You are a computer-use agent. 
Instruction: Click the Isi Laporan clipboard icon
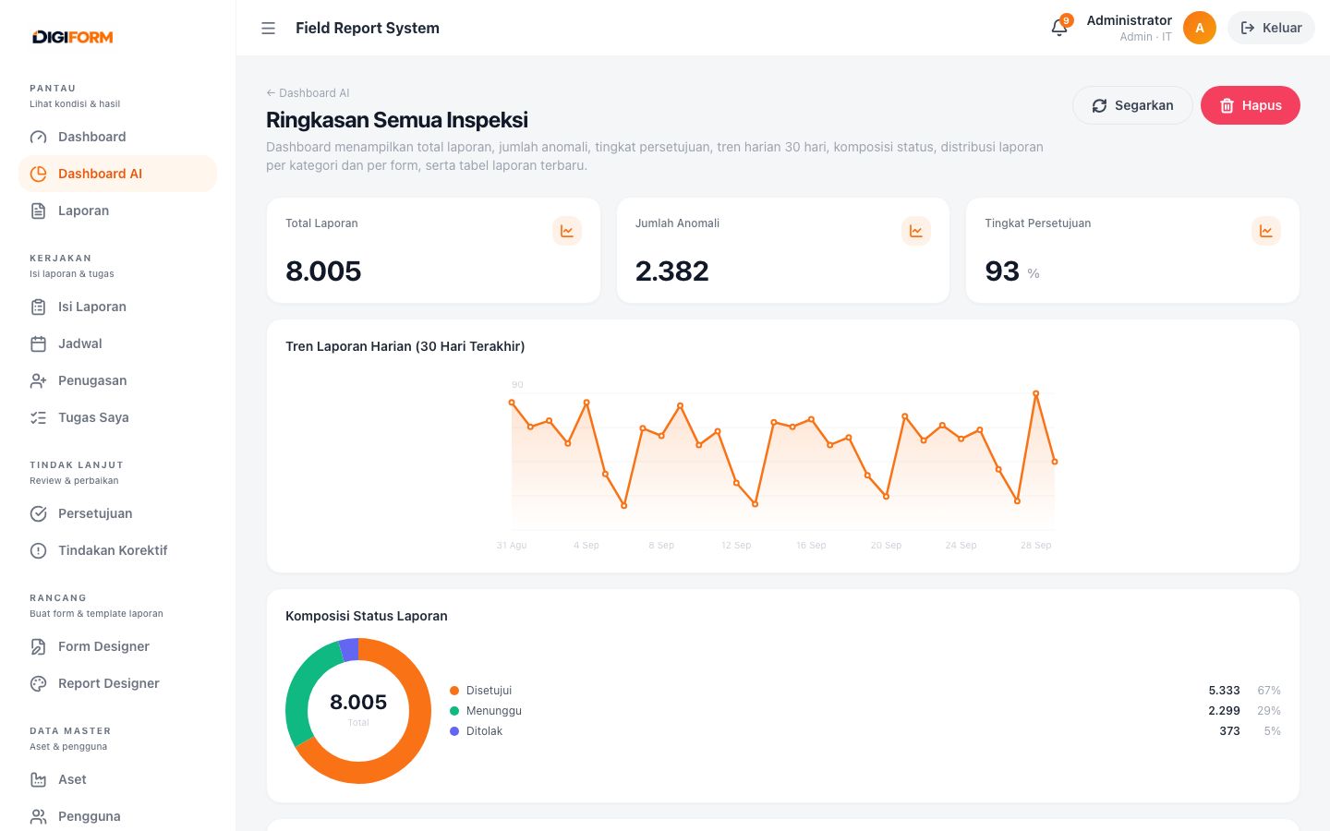(38, 307)
